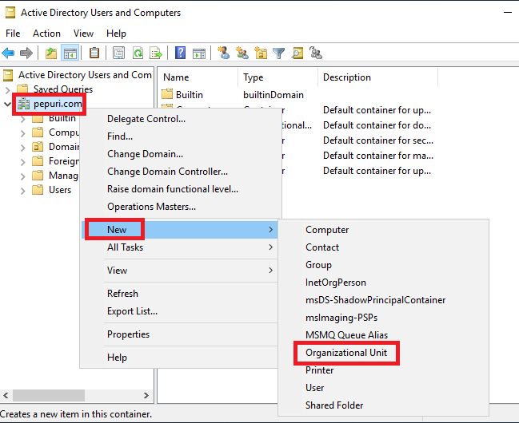Click the Filter funnel toolbar icon
The width and height of the screenshot is (519, 423).
(x=279, y=53)
